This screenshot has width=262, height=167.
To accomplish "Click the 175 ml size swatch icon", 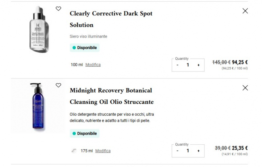I will coord(73,151).
